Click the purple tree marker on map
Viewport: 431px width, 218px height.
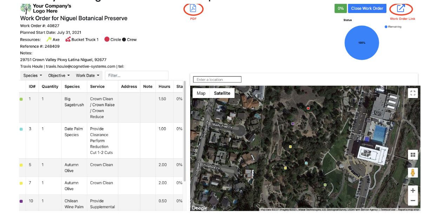(293, 123)
